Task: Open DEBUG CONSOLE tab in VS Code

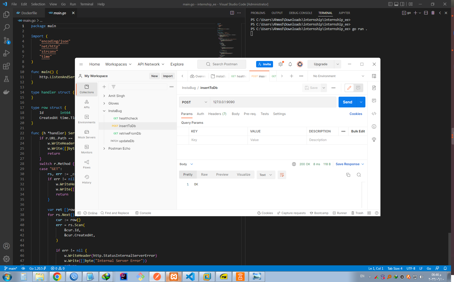Action: tap(300, 13)
